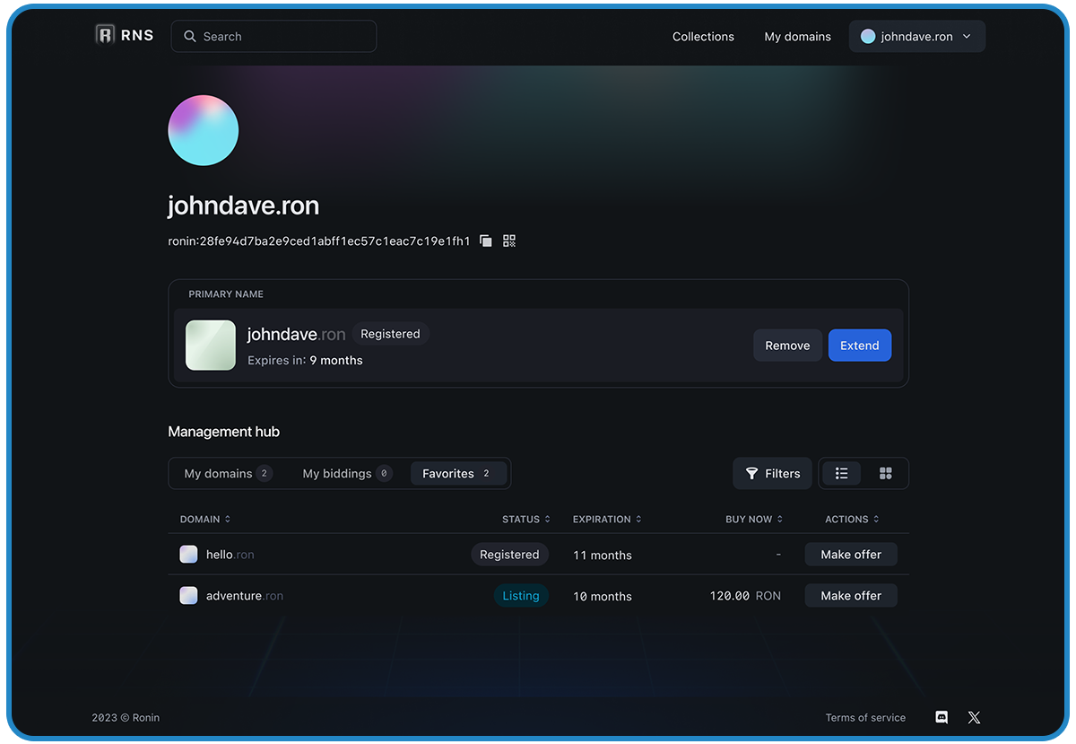Click the 120.00 RON price

coord(745,596)
